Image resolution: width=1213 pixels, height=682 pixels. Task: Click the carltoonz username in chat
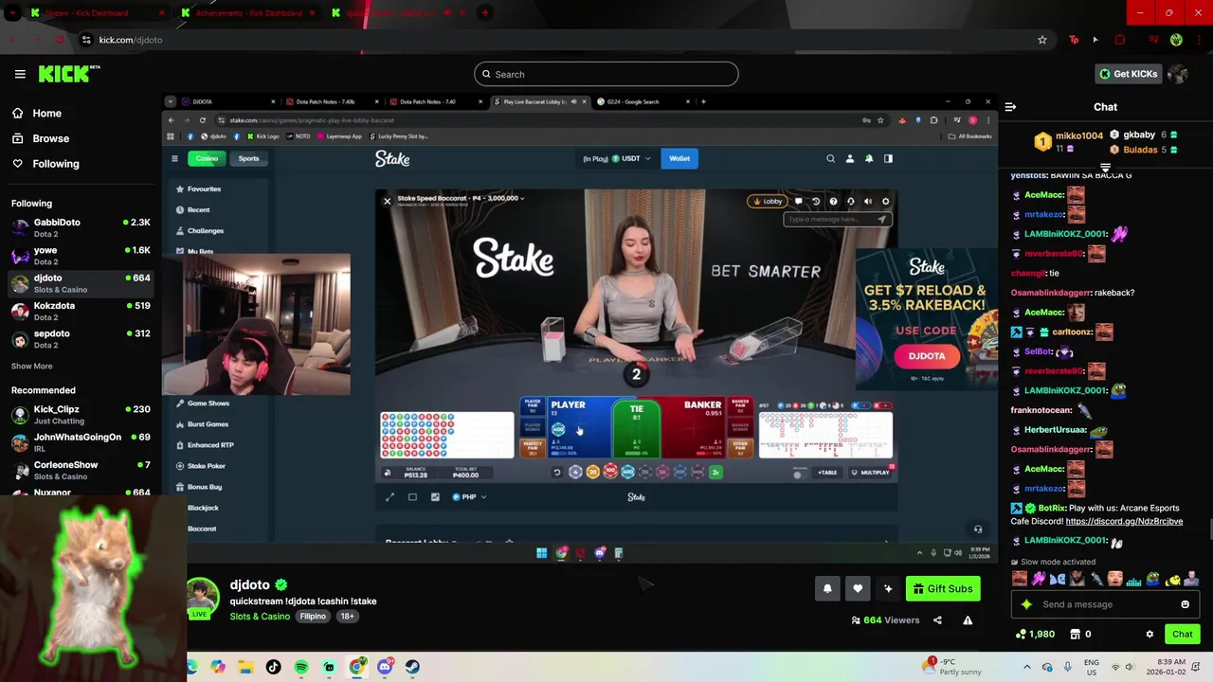(x=1072, y=332)
